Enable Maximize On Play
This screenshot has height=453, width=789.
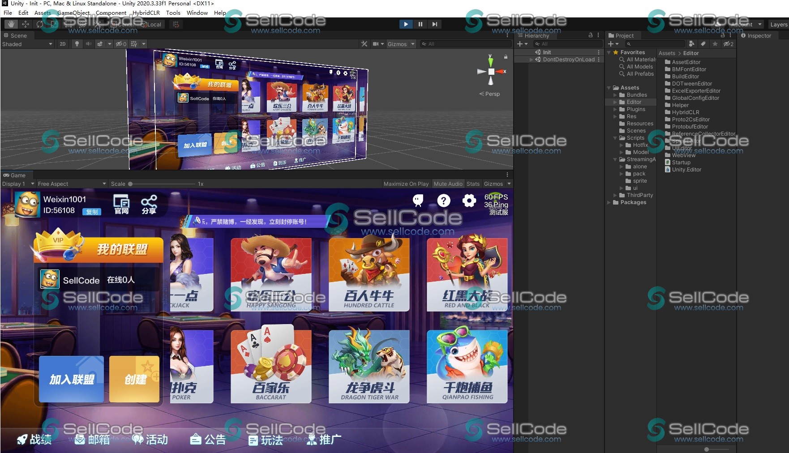click(406, 184)
